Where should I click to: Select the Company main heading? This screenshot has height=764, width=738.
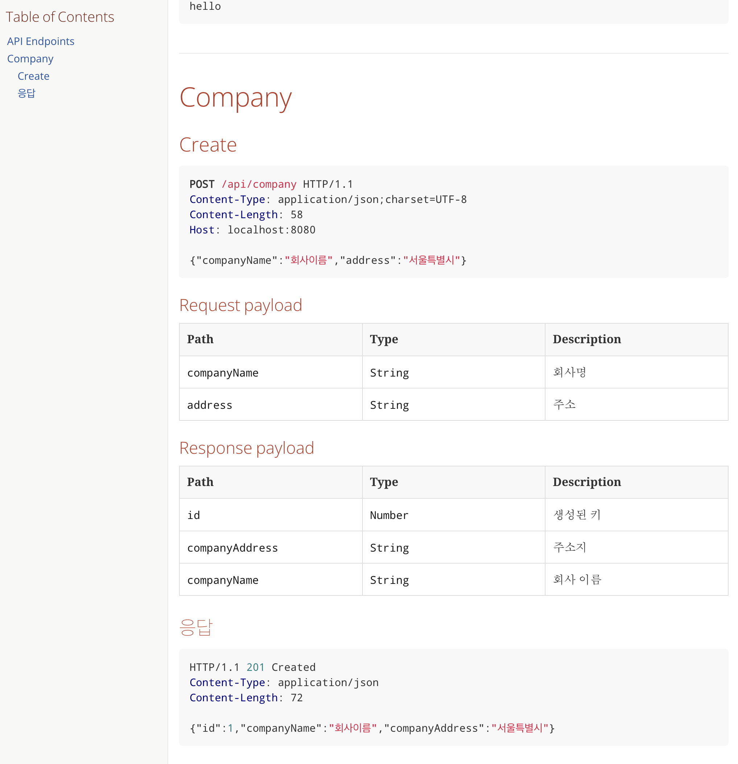(235, 97)
